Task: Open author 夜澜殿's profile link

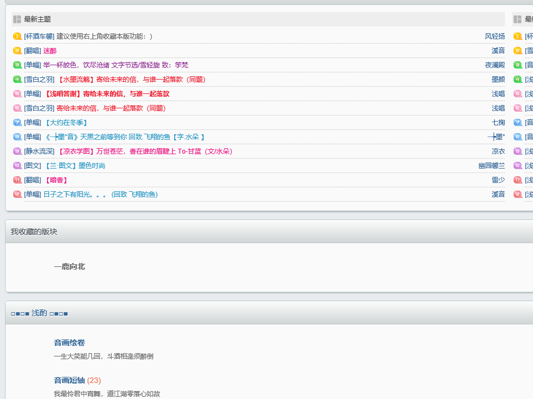Action: pos(495,65)
